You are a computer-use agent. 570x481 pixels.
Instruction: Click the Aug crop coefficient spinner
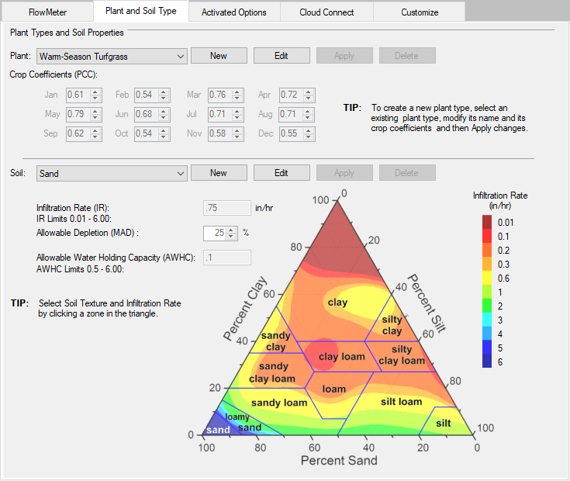coord(308,114)
